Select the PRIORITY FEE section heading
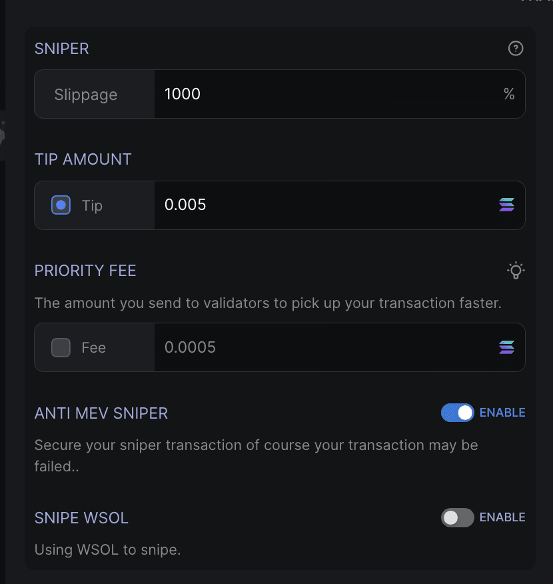Image resolution: width=553 pixels, height=584 pixels. [x=85, y=271]
